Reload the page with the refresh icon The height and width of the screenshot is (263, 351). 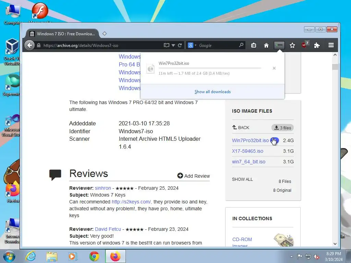click(180, 46)
